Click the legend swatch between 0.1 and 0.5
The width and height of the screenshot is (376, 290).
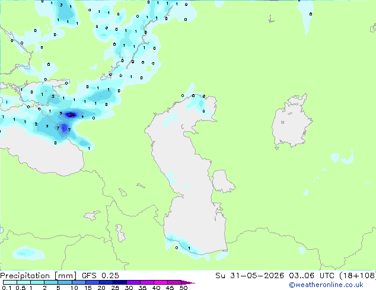(x=10, y=282)
